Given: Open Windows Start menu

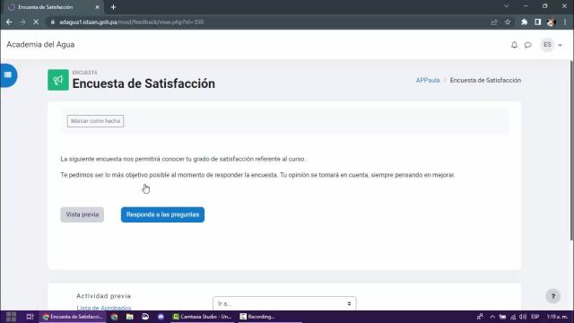Looking at the screenshot, I should [11, 317].
